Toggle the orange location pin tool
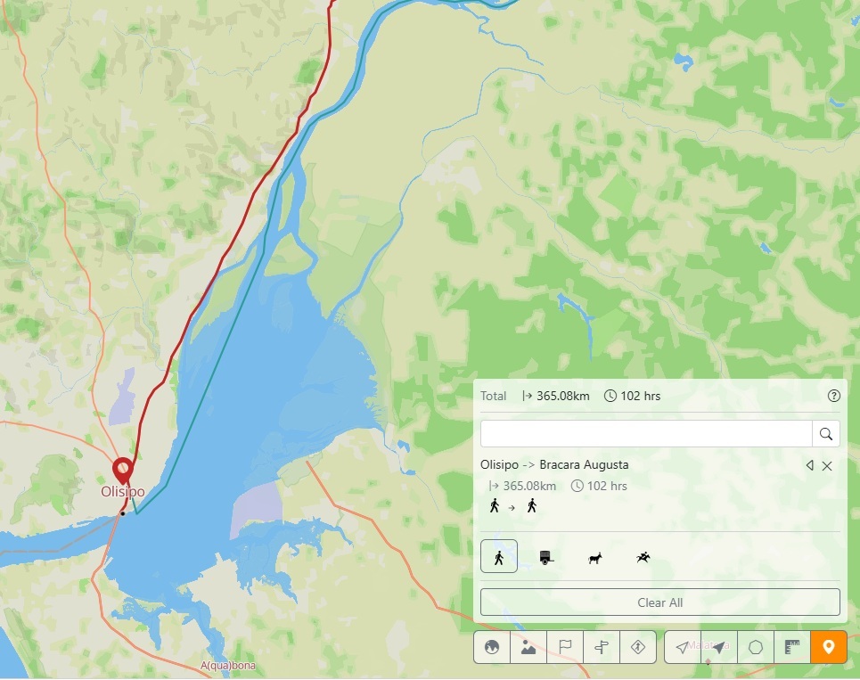This screenshot has width=860, height=680. click(829, 647)
